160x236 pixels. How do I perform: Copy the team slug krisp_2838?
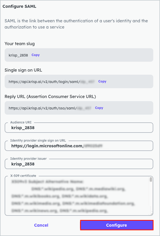click(36, 55)
